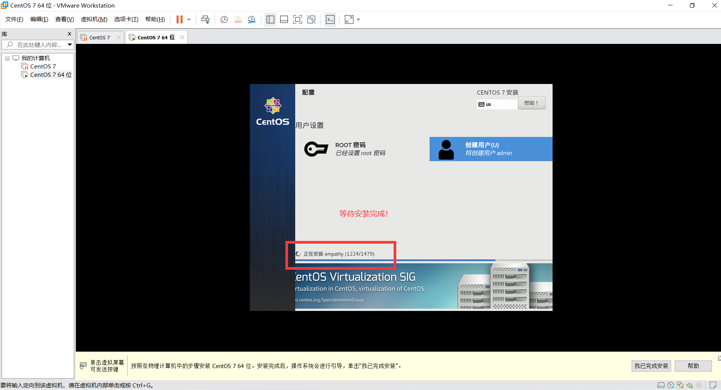Open the 查看(V) menu

click(x=65, y=19)
